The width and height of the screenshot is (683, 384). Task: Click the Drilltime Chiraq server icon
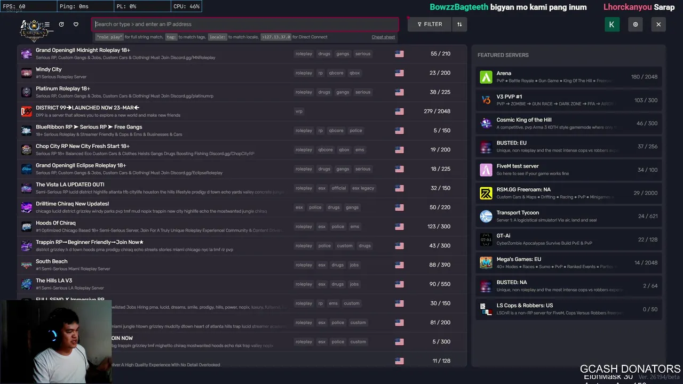pos(26,207)
